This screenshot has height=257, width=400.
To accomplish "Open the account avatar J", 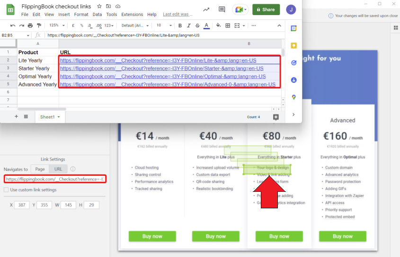I will (291, 9).
